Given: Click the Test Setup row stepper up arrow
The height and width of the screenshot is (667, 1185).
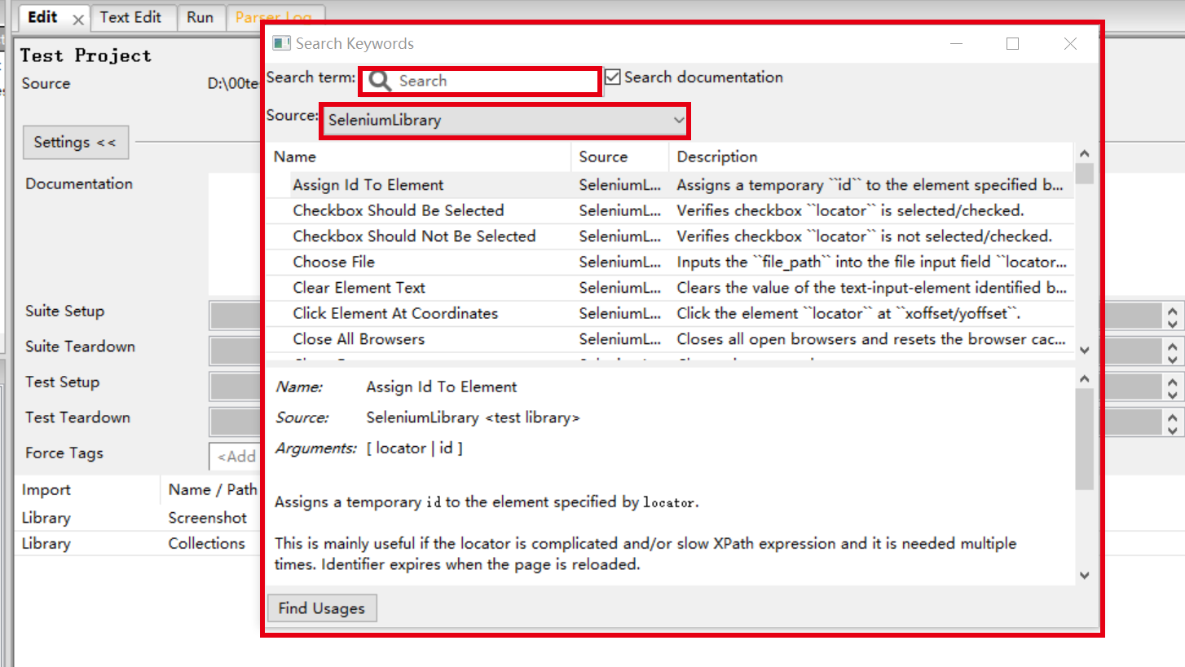Looking at the screenshot, I should (x=1173, y=381).
